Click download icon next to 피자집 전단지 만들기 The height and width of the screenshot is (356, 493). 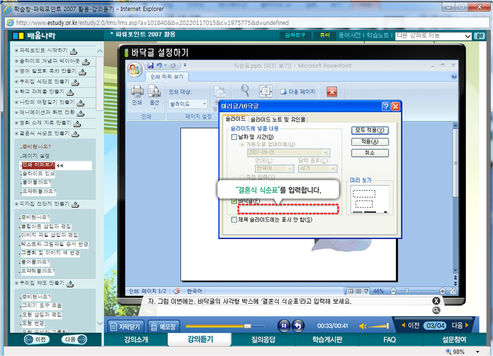tap(75, 205)
